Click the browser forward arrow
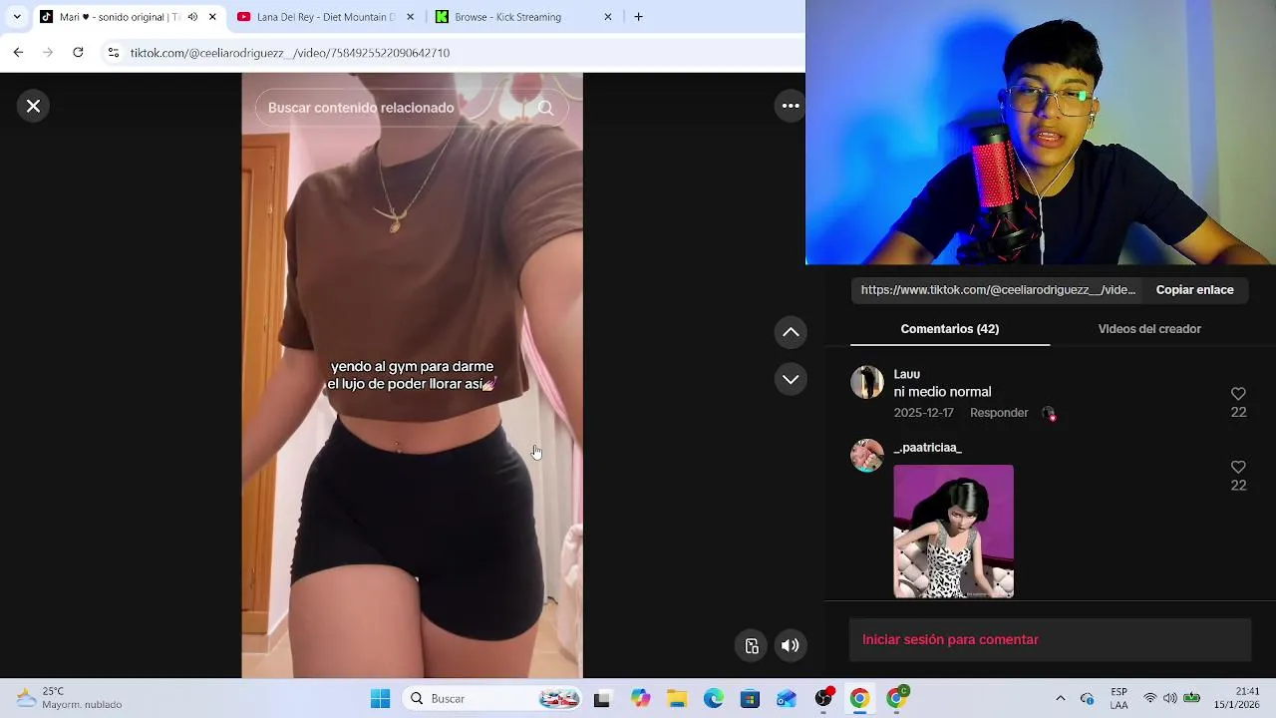 click(48, 52)
